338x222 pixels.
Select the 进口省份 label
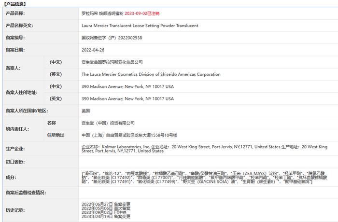click(15, 162)
